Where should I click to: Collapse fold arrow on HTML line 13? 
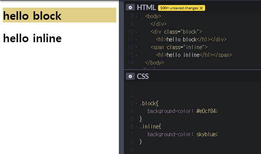[x=136, y=55]
